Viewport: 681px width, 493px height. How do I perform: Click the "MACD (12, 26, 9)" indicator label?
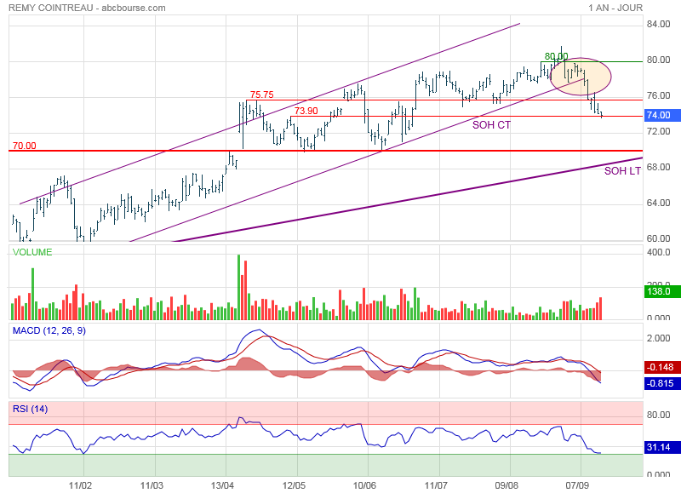[x=49, y=331]
